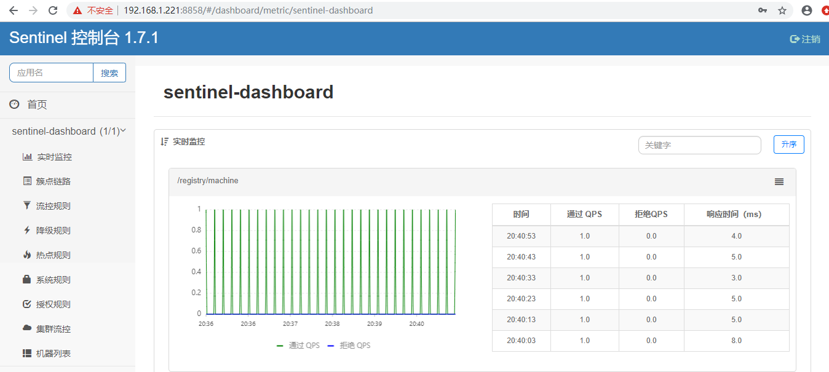Click the 拒绝QPS column header
The height and width of the screenshot is (372, 829).
point(651,214)
